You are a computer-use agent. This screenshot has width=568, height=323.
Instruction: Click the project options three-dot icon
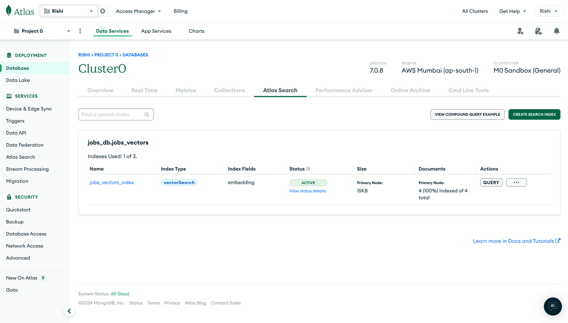click(80, 31)
